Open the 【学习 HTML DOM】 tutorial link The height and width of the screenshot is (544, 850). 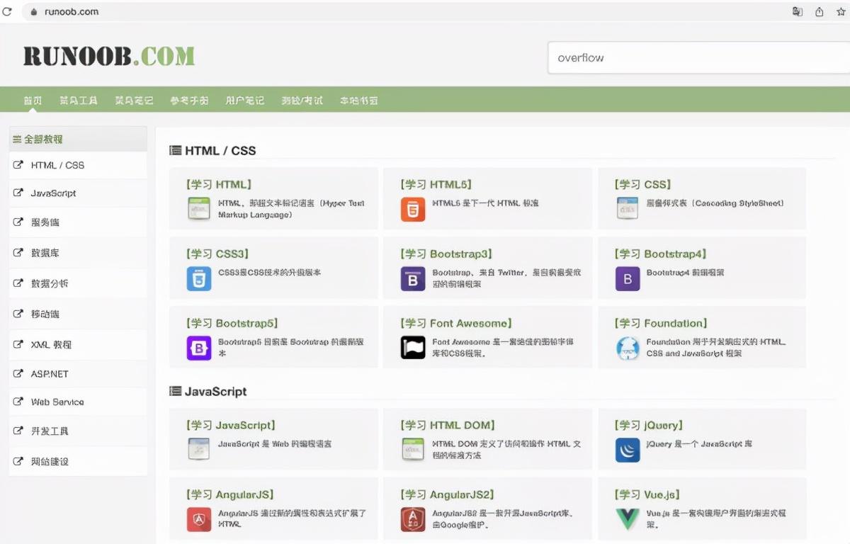tap(448, 425)
